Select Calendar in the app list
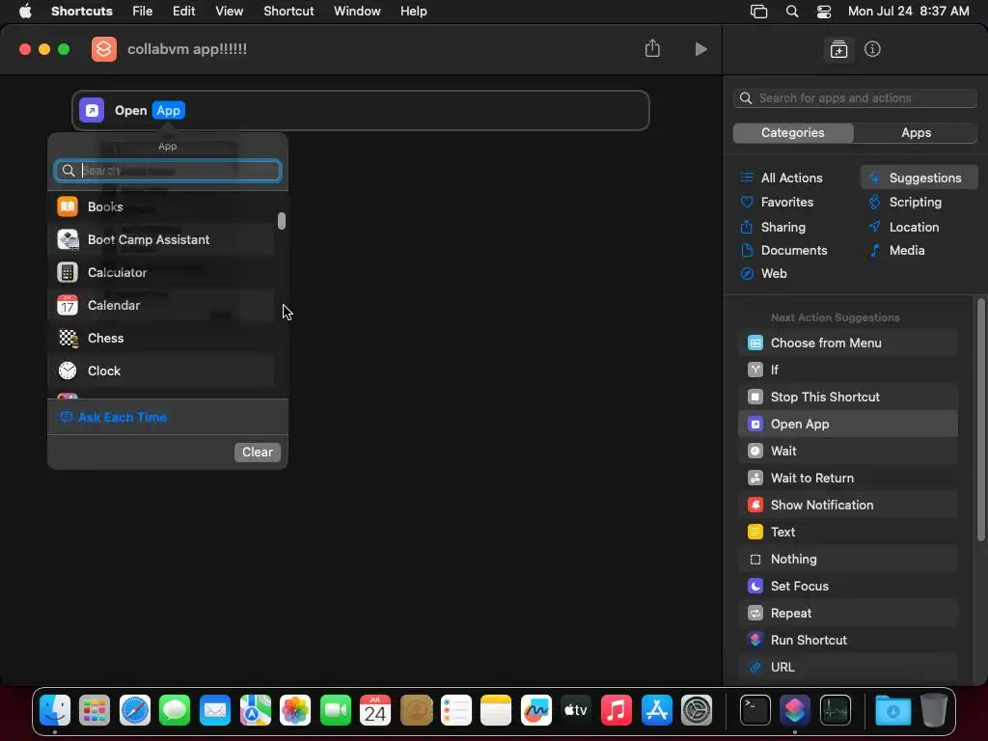 pos(161,305)
